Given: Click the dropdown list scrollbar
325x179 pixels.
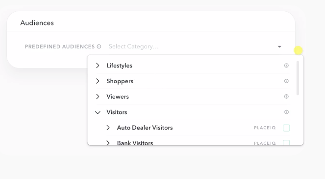Looking at the screenshot, I should point(298,78).
